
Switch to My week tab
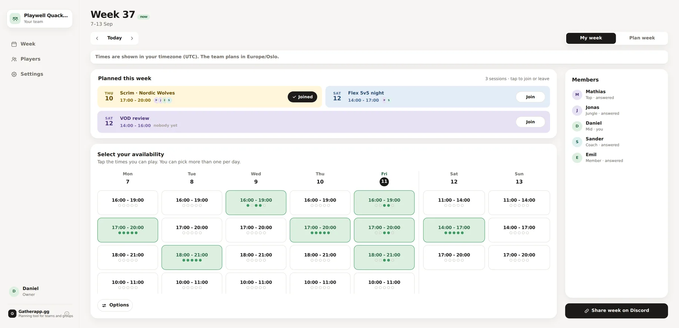(x=591, y=38)
